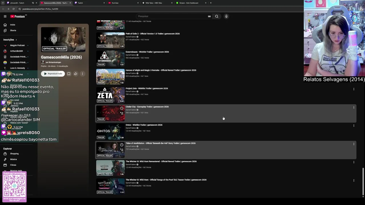Open options for Witcher Songs of the Past

coord(354,180)
